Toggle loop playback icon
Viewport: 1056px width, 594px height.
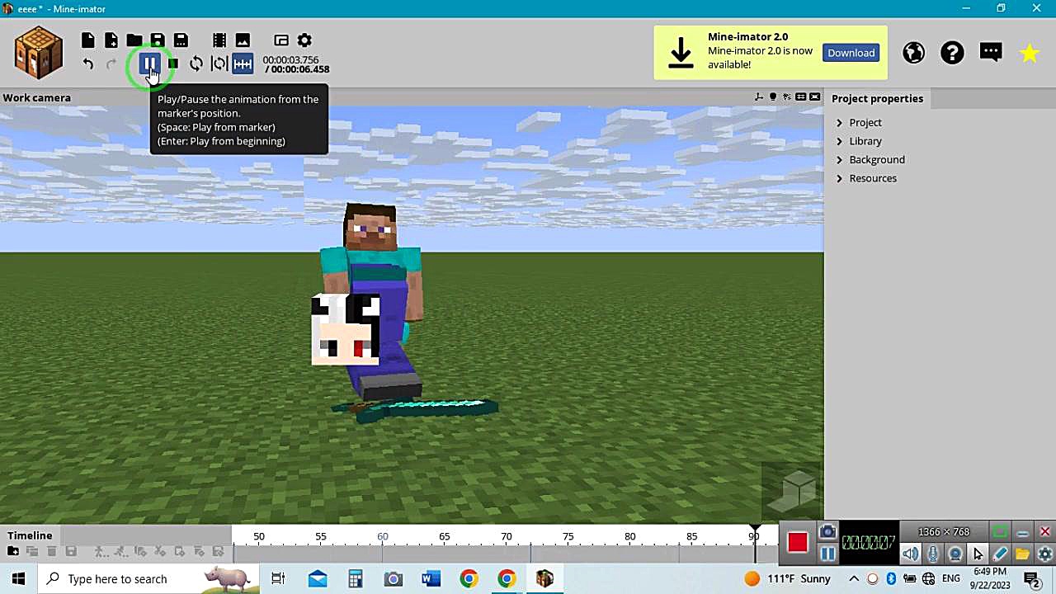pos(196,64)
